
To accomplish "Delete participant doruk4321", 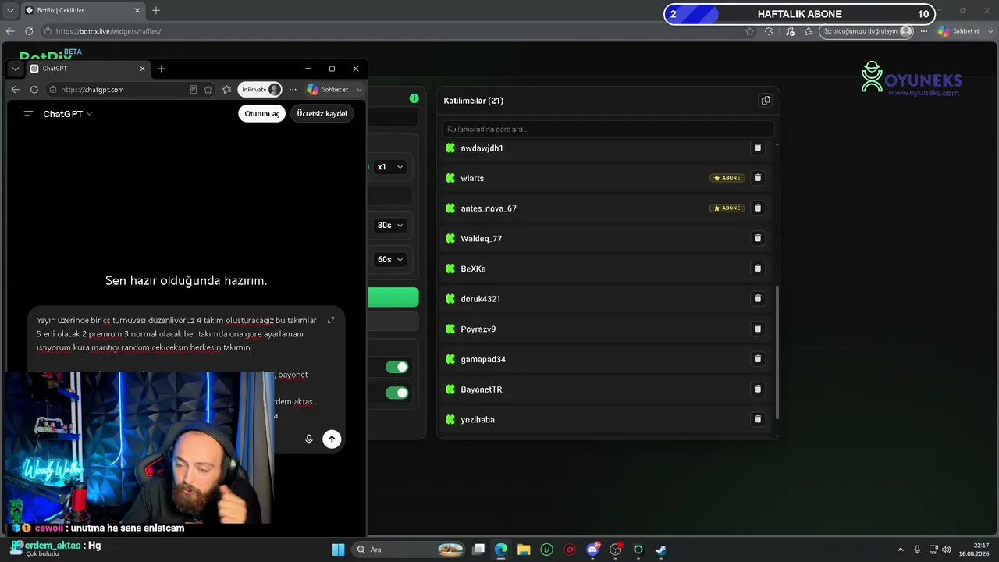I will tap(758, 298).
